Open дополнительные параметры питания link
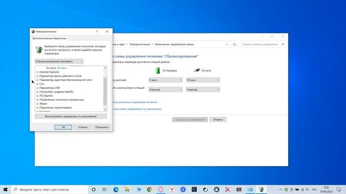Image resolution: width=346 pixels, height=194 pixels. [x=135, y=102]
